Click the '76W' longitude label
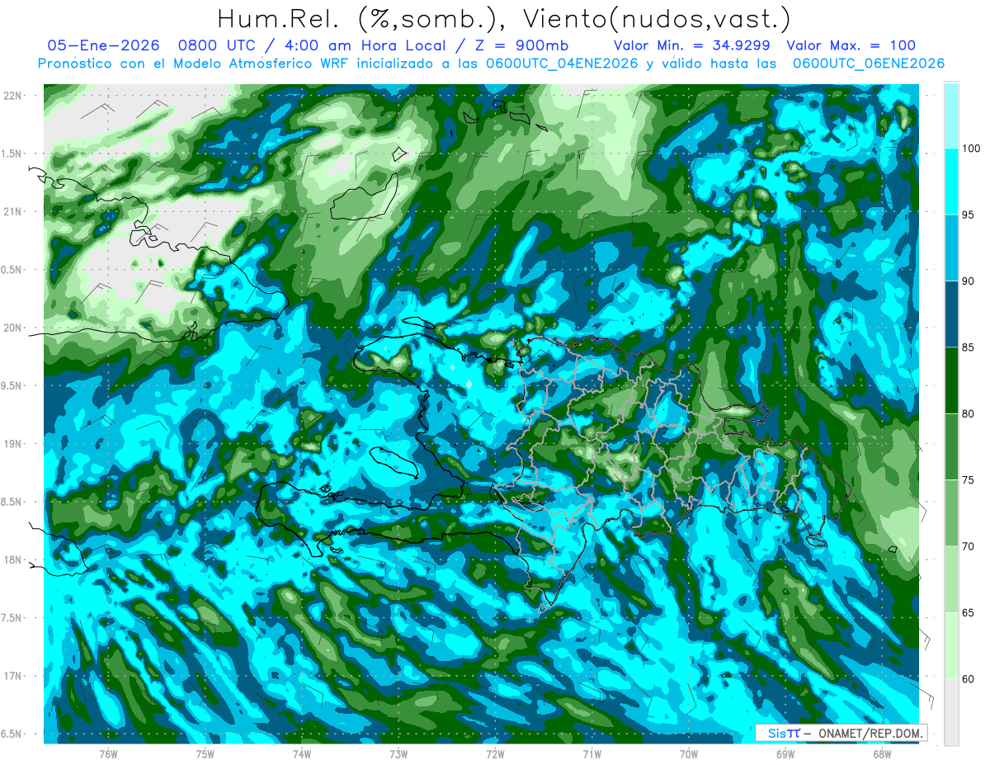 (x=108, y=753)
